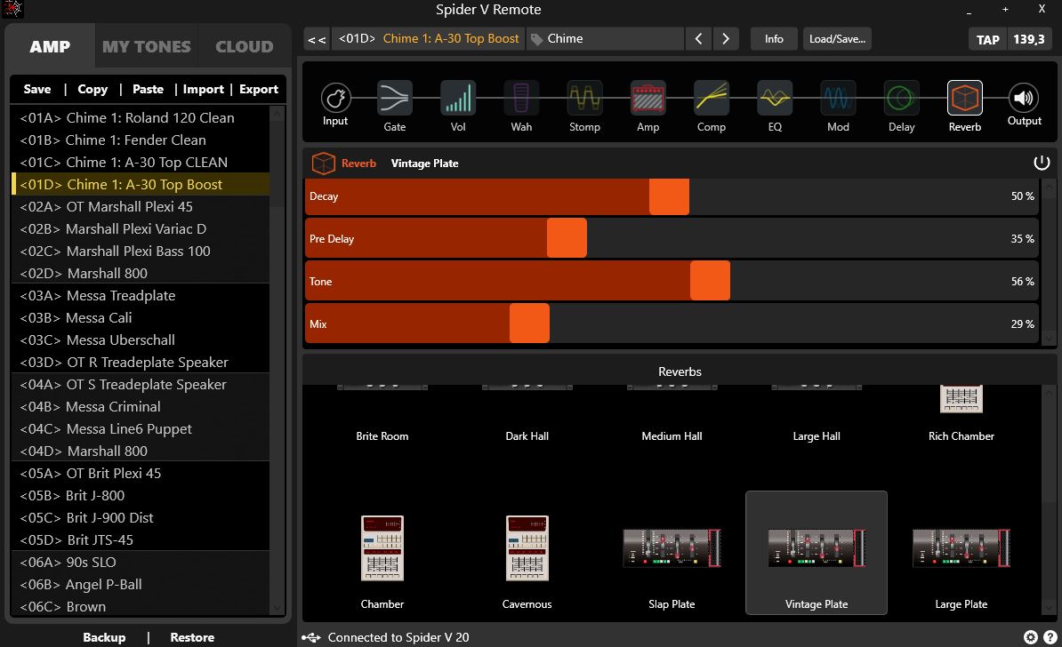Image resolution: width=1062 pixels, height=647 pixels.
Task: Open the Info button
Action: point(774,38)
